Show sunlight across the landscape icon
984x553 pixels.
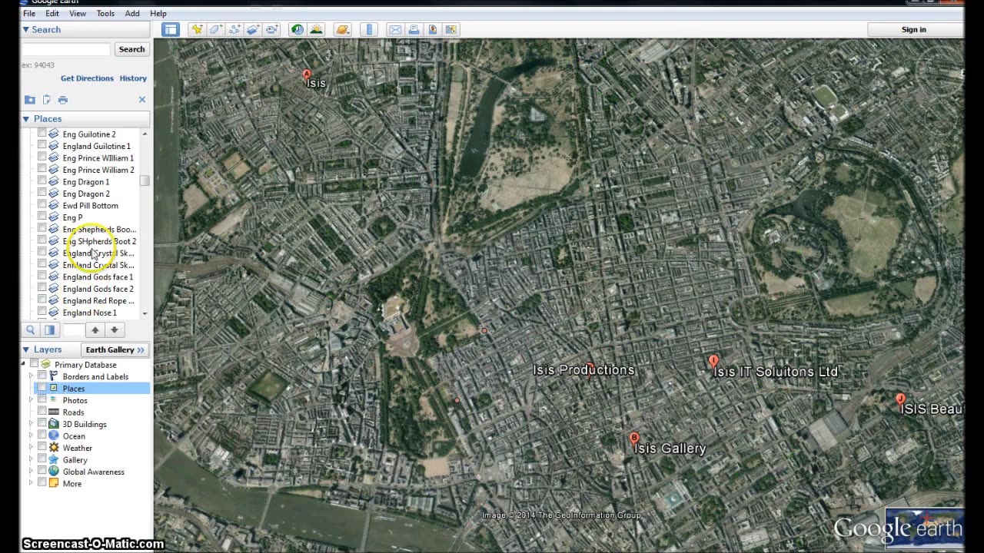click(316, 29)
